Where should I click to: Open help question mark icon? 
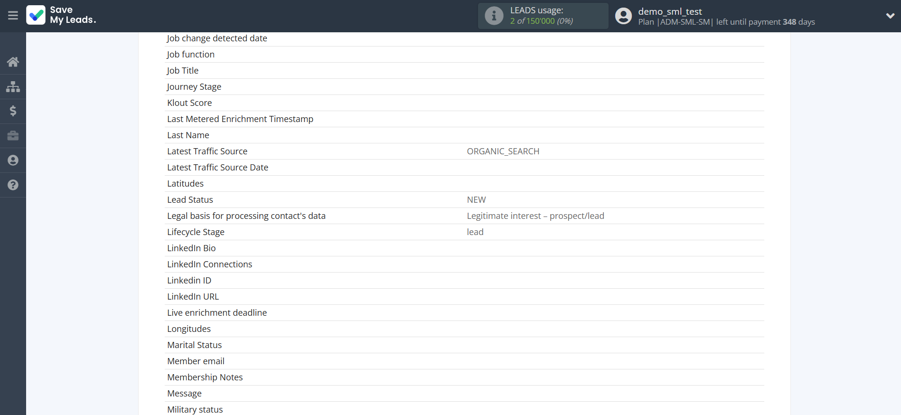(13, 185)
